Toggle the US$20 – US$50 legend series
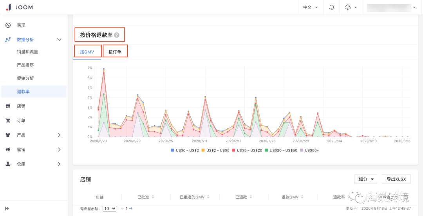Screen dimensions: 423x216 [x=281, y=150]
